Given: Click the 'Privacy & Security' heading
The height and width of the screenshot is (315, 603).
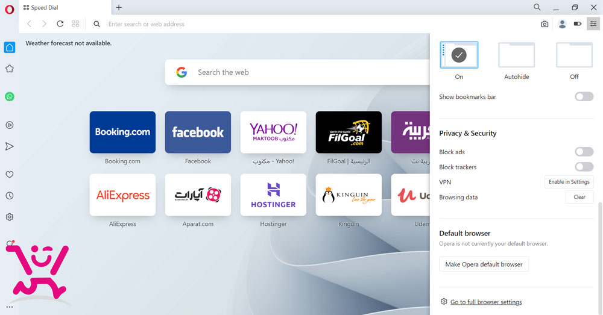Looking at the screenshot, I should (x=468, y=133).
